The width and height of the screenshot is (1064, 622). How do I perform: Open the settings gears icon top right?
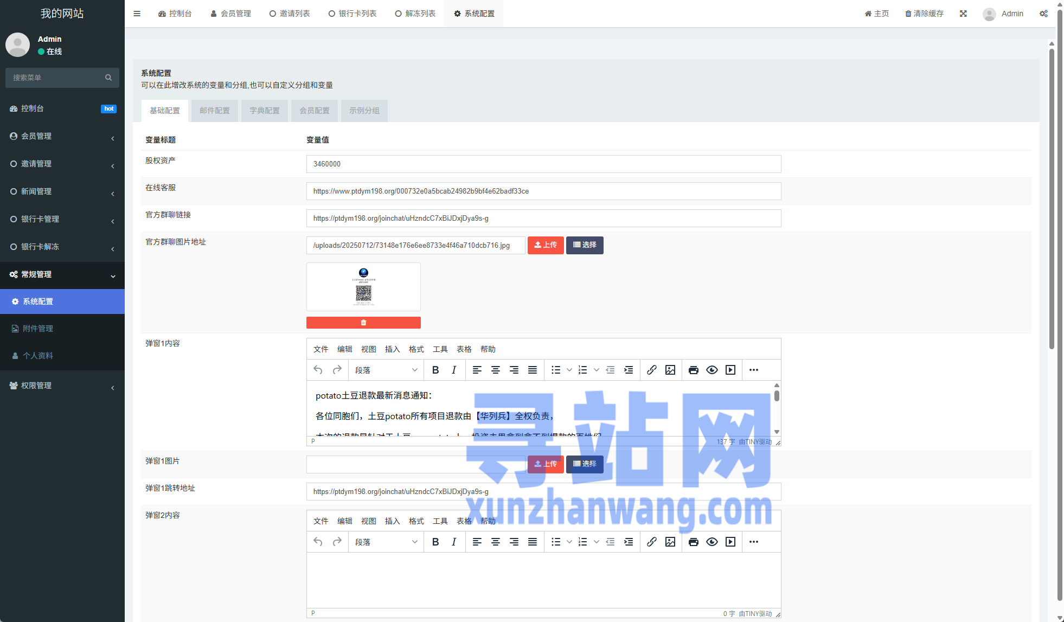(1043, 14)
